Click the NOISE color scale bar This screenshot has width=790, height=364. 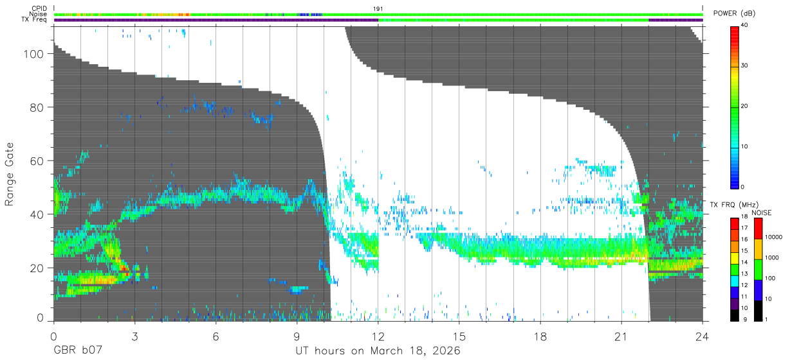[757, 269]
